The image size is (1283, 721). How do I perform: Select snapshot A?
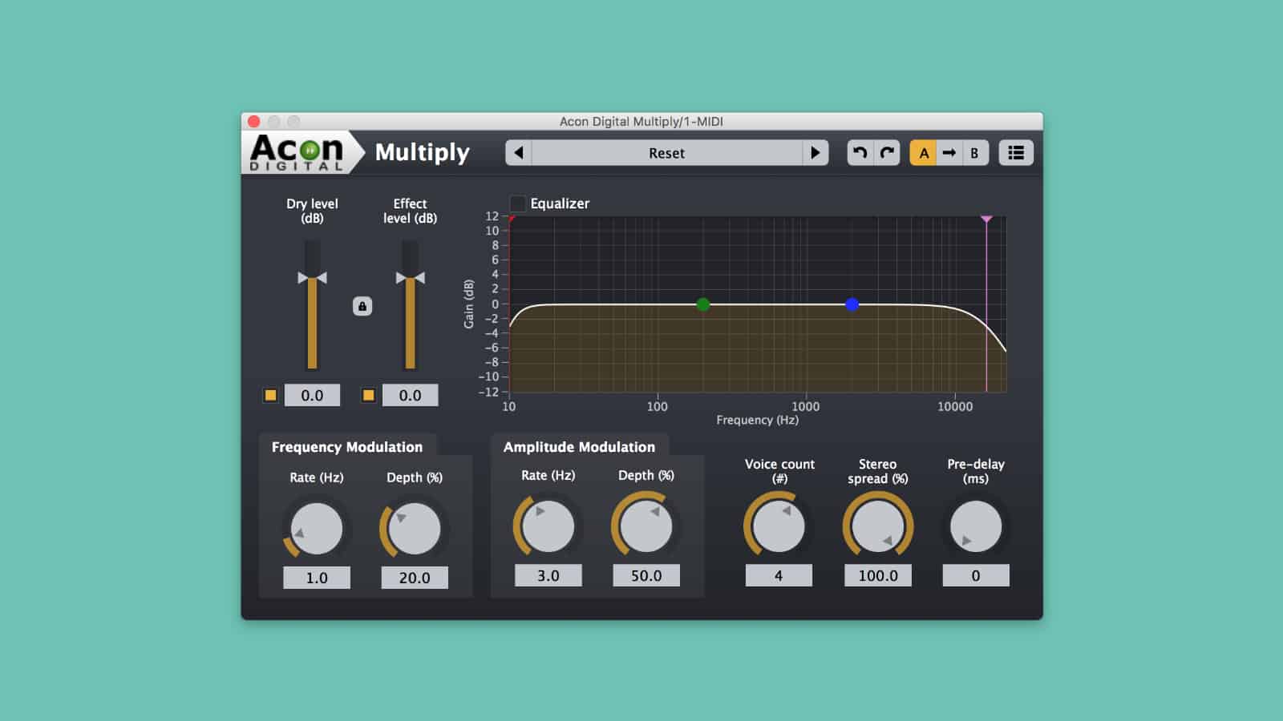point(923,152)
